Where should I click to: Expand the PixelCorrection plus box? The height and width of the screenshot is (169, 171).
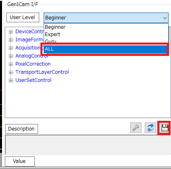[x=11, y=64]
